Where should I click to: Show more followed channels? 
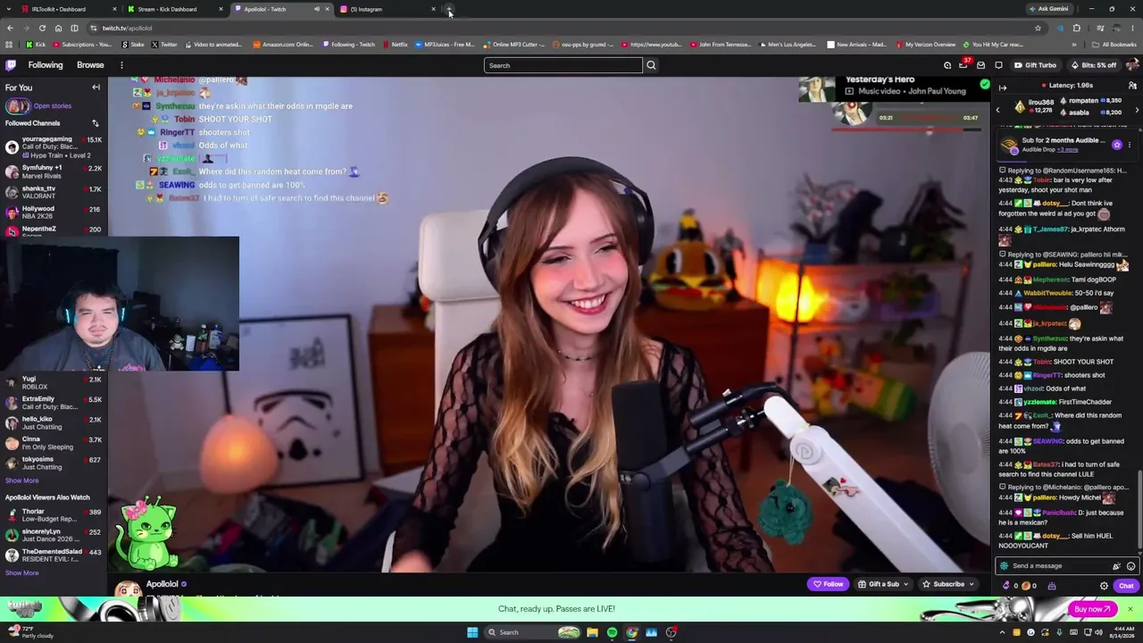pos(22,480)
